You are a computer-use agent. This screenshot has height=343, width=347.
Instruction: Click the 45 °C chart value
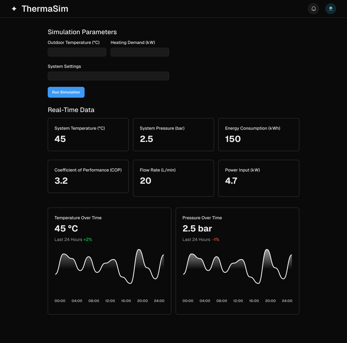[x=66, y=228]
